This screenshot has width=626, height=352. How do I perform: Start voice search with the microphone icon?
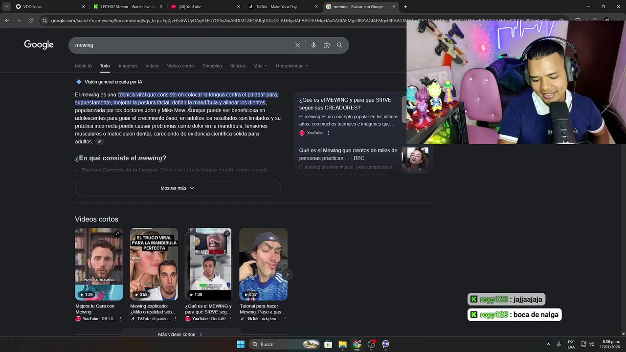(x=313, y=45)
